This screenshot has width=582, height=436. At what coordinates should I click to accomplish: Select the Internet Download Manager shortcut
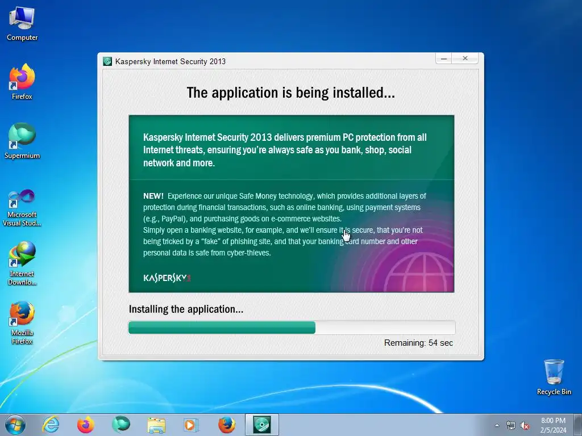(22, 263)
